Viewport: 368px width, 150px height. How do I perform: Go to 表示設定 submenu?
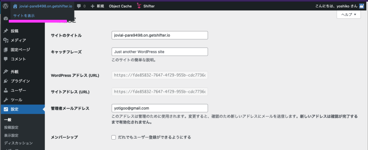pyautogui.click(x=11, y=136)
